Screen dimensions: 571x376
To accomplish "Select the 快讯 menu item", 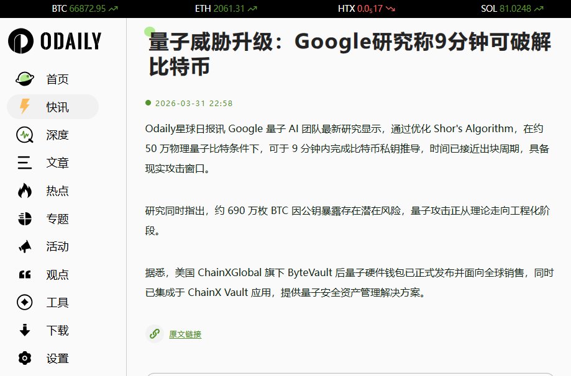I will [53, 107].
